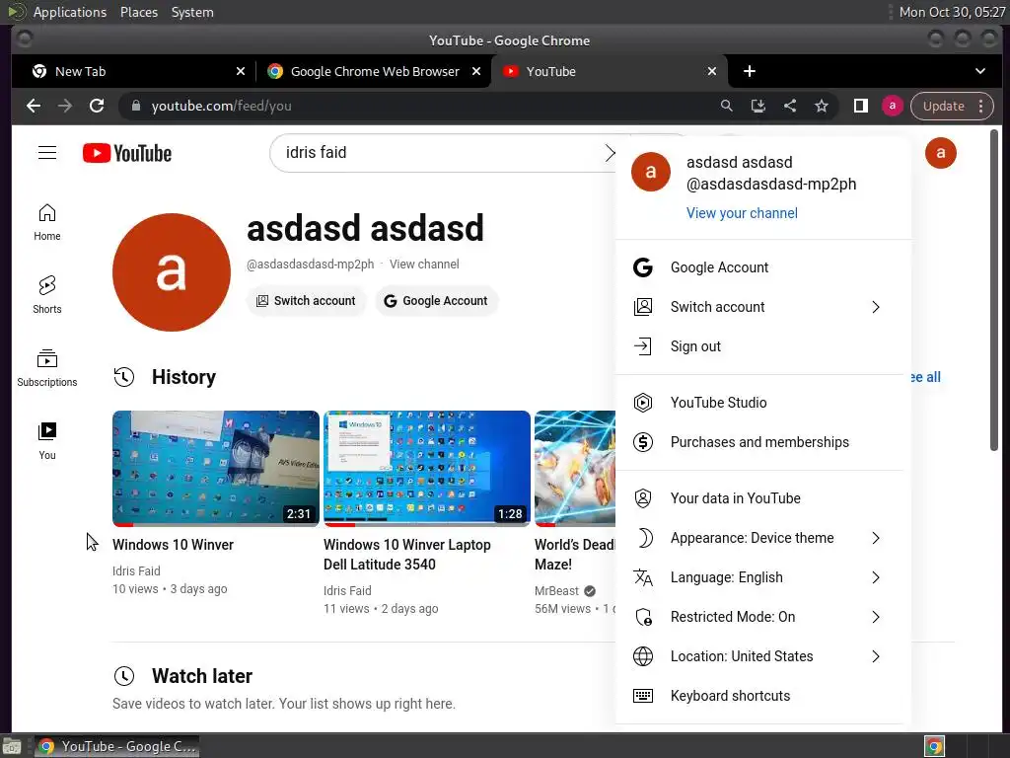Click the large channel avatar picture

(x=172, y=272)
